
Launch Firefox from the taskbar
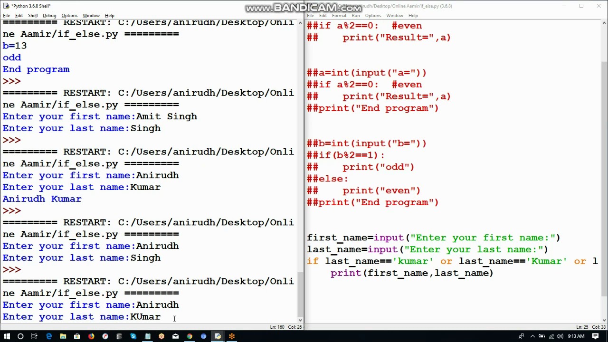[x=91, y=336]
